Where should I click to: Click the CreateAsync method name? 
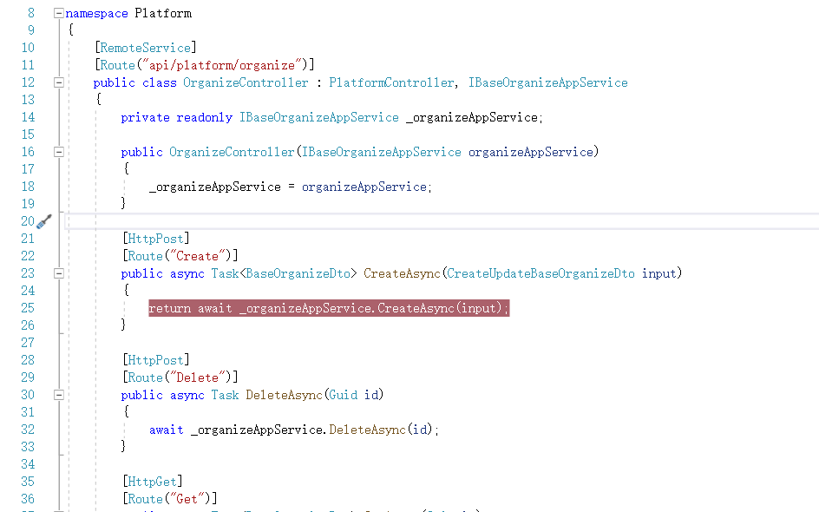pos(402,272)
